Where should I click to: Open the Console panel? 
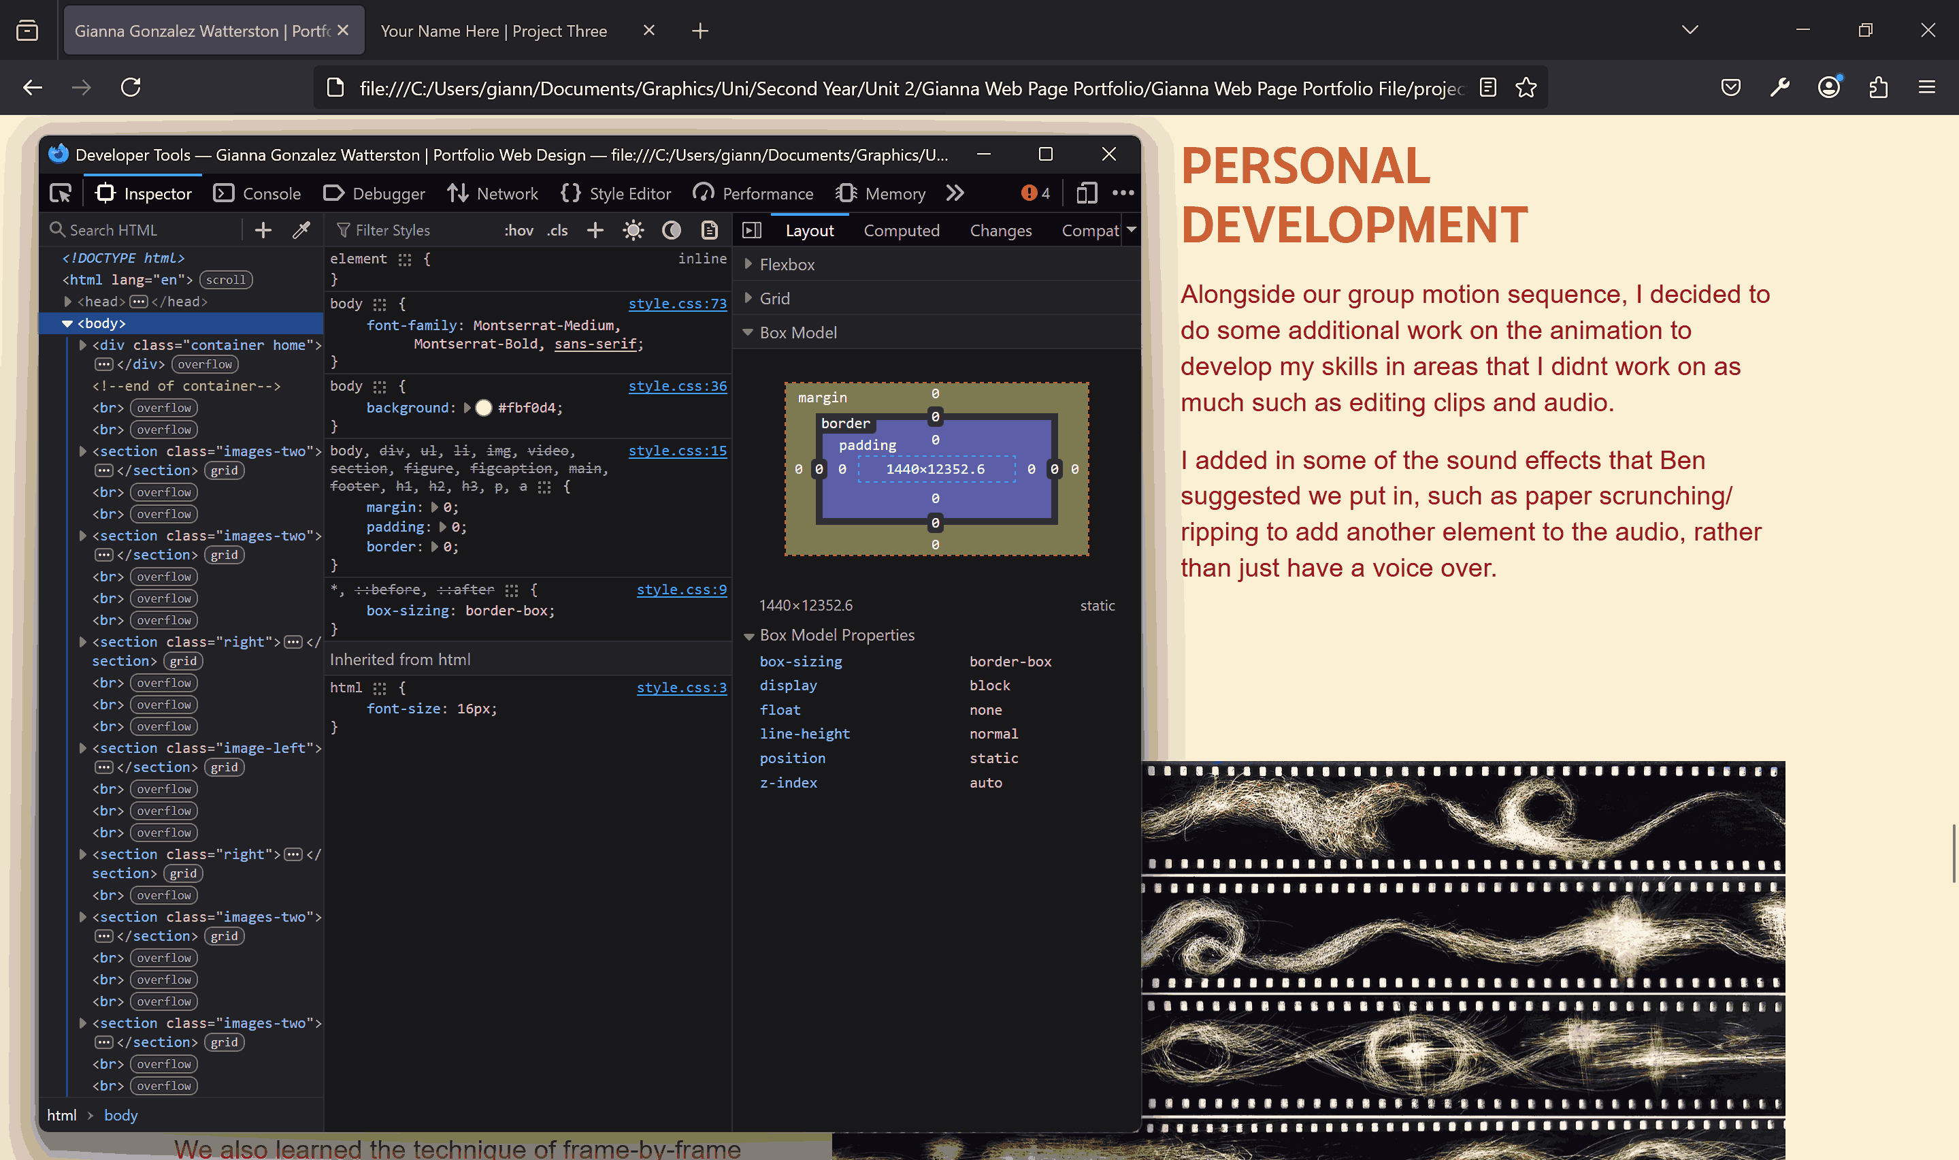tap(257, 193)
